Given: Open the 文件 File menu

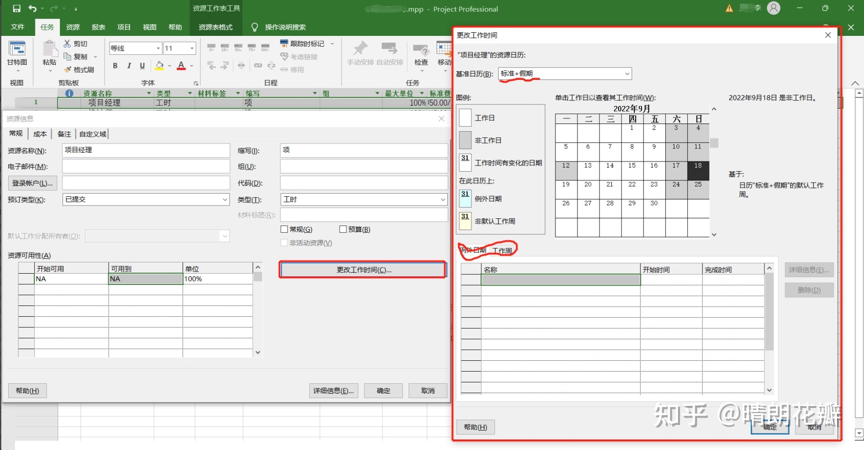Looking at the screenshot, I should pos(17,27).
